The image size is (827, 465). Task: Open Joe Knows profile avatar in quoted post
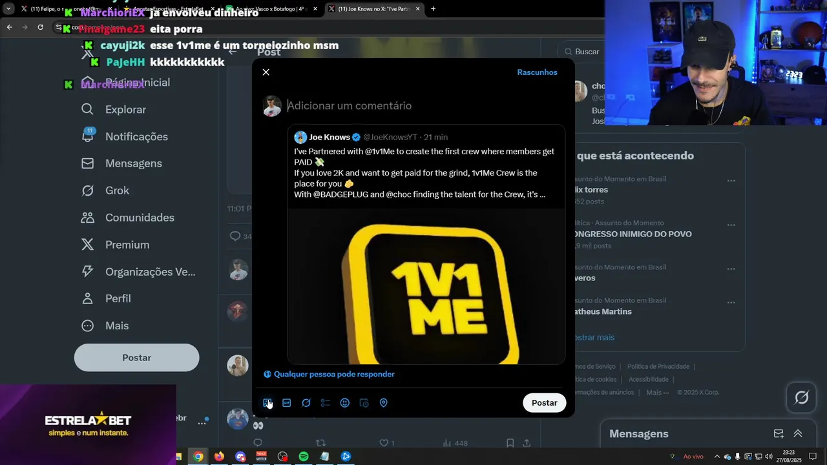pos(300,137)
